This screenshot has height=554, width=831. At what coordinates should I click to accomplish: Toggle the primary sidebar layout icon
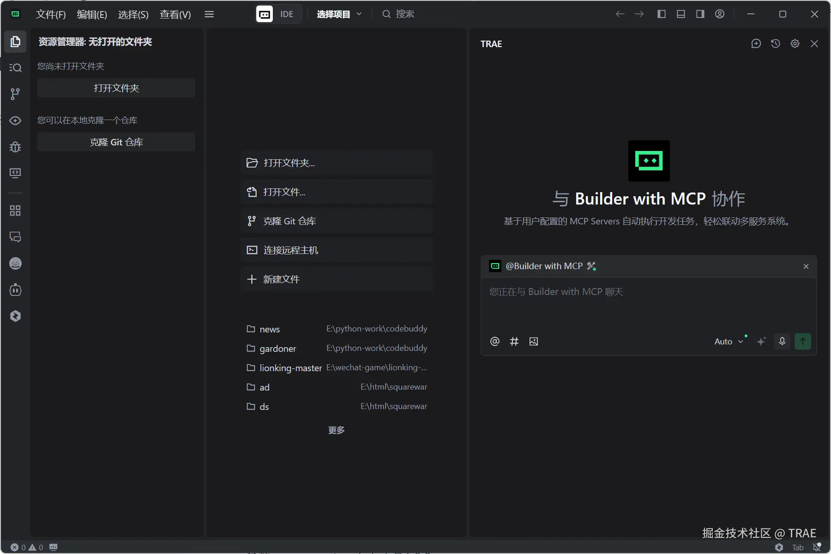pos(662,14)
